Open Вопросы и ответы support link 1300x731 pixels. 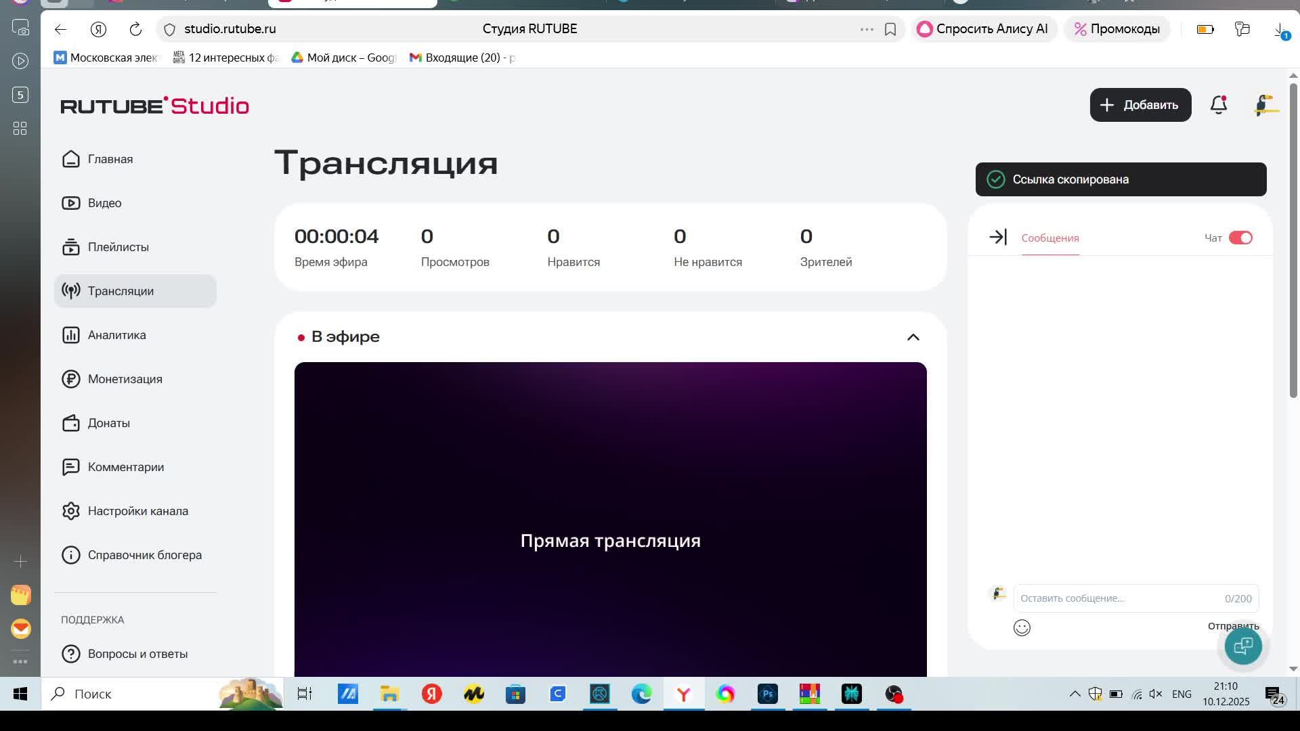tap(137, 654)
